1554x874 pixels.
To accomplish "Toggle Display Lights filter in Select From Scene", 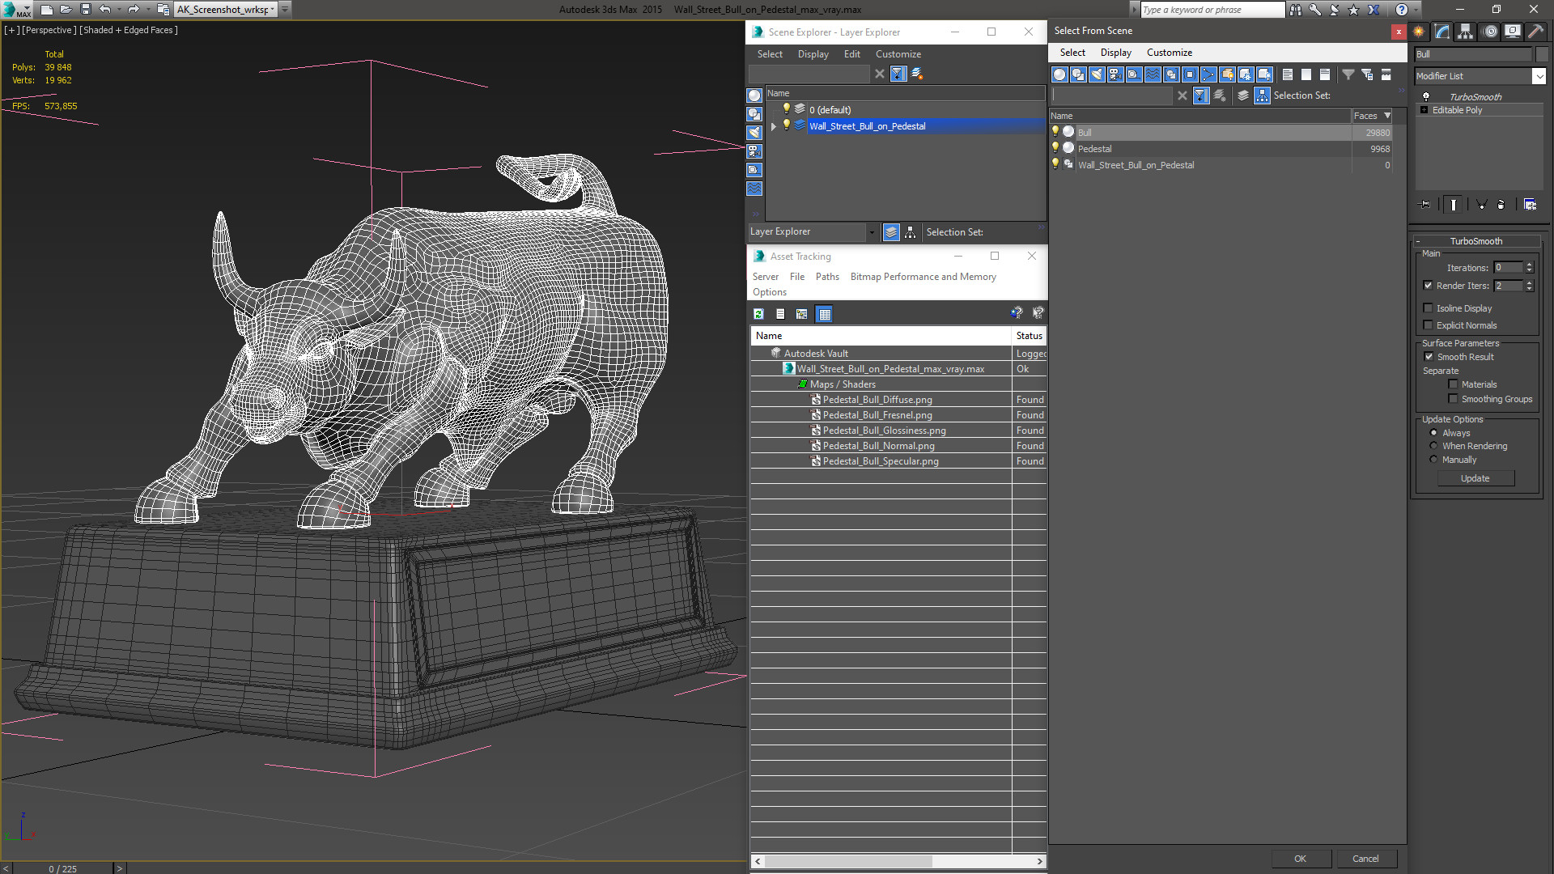I will [x=1097, y=74].
